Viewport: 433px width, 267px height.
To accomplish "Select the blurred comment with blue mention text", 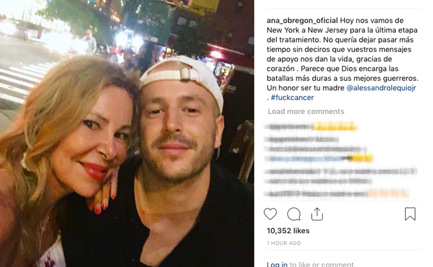I will (x=319, y=158).
